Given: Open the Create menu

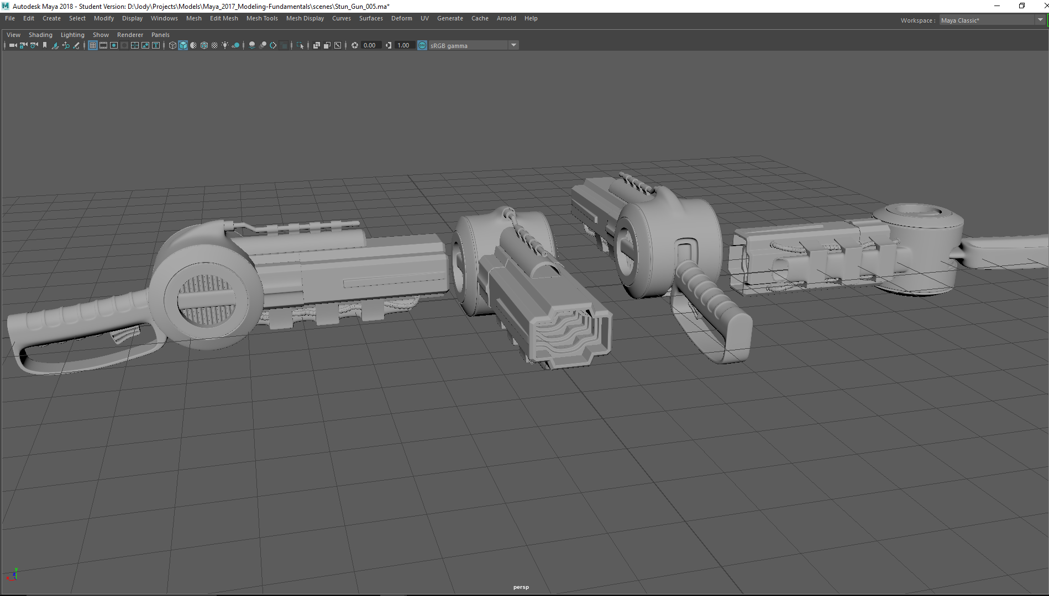Looking at the screenshot, I should click(51, 18).
